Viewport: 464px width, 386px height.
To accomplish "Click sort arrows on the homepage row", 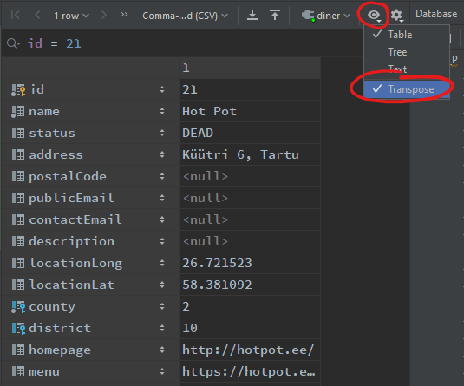I will click(162, 350).
